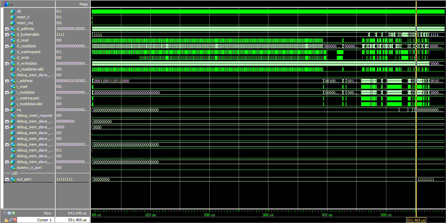This screenshot has height=223, width=446.
Task: Add a new cursor with green plus icon
Action: click(14, 213)
